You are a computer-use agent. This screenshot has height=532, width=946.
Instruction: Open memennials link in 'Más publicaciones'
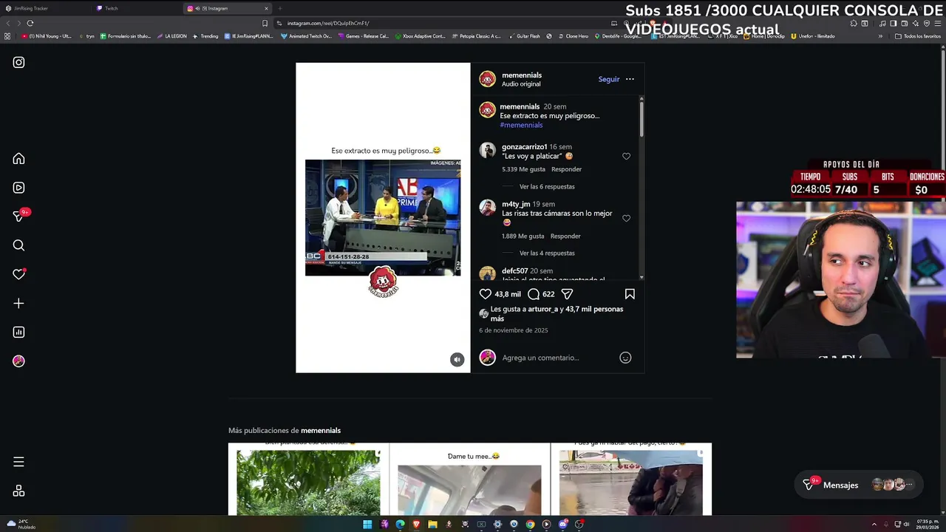click(321, 431)
